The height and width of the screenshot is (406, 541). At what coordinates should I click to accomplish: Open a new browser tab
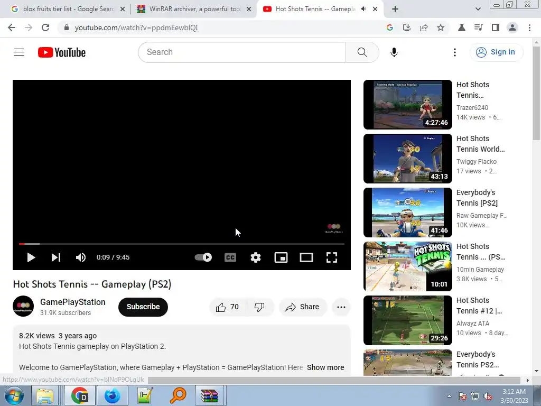[395, 10]
